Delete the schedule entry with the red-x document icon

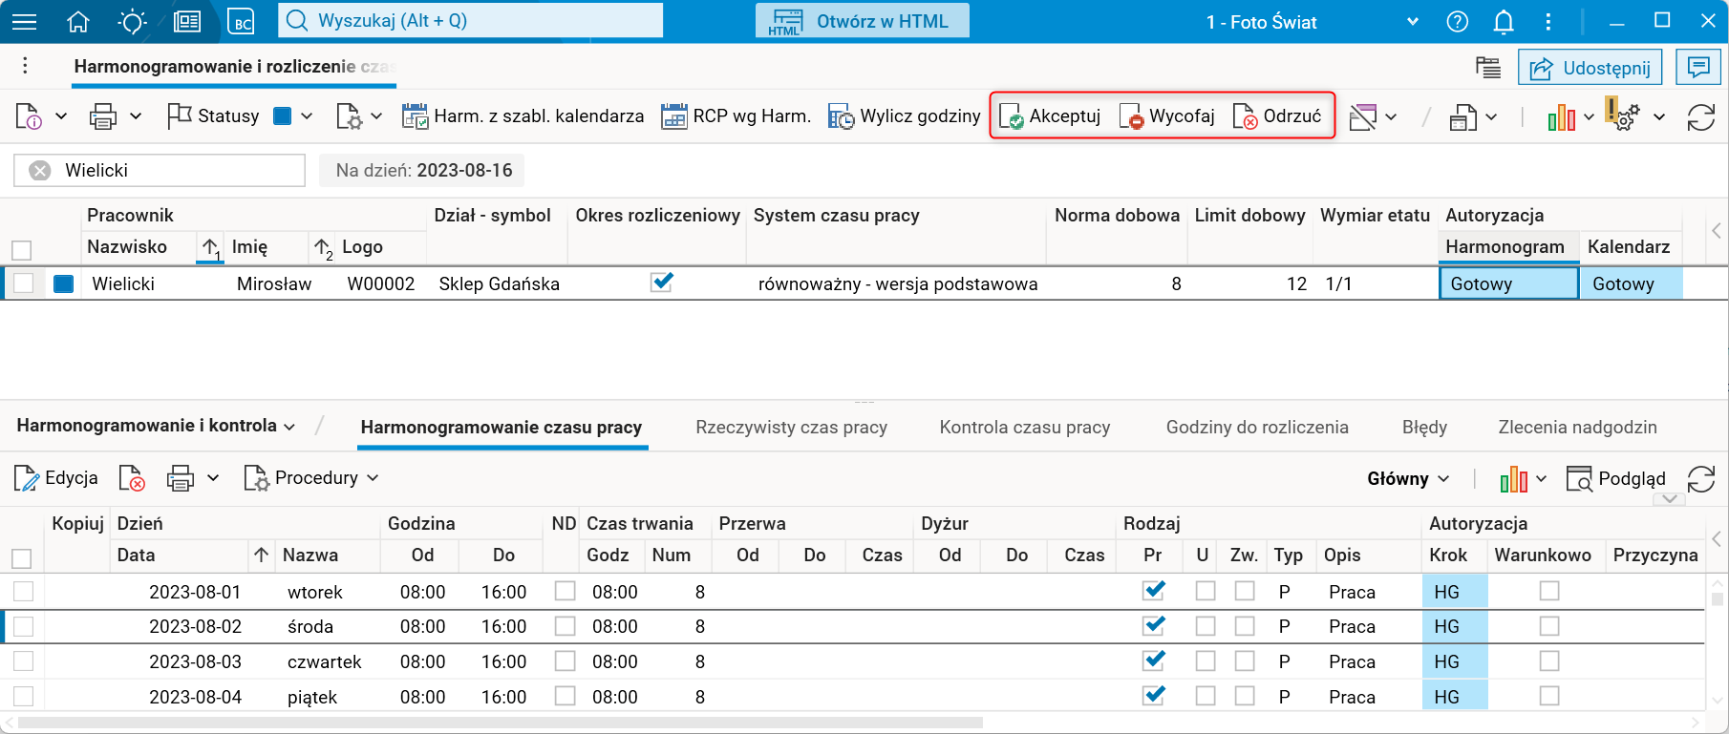(132, 478)
